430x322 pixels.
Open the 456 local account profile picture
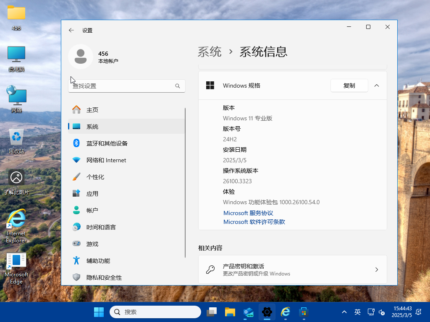point(81,57)
